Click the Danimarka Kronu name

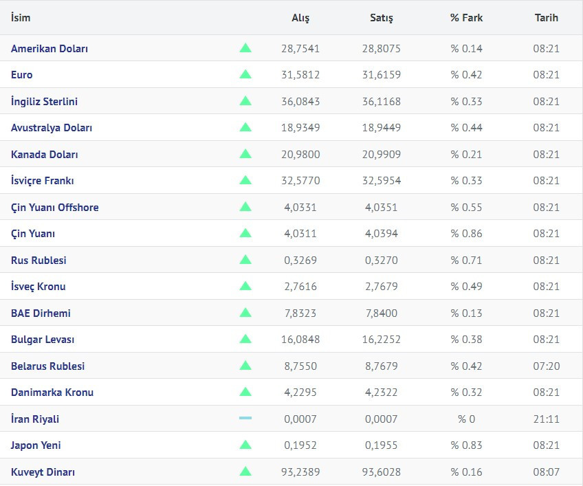coord(52,393)
